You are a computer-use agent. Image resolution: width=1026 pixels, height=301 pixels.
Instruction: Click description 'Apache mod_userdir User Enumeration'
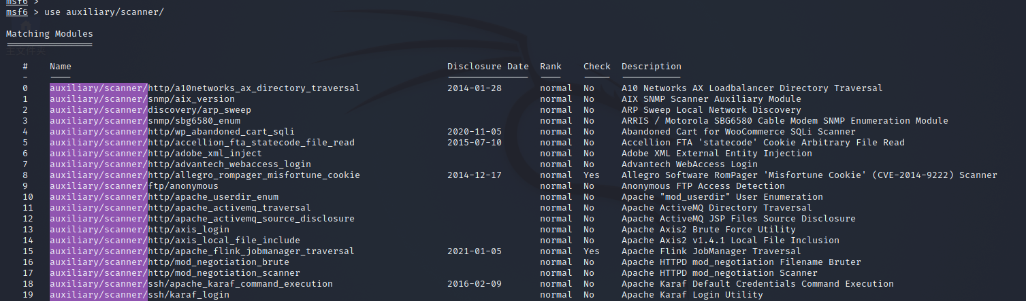pyautogui.click(x=722, y=197)
